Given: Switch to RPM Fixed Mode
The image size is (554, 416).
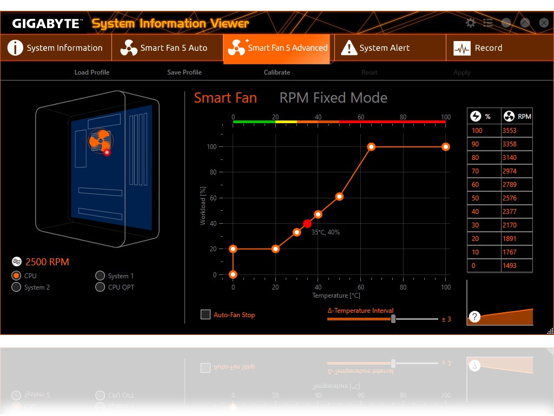Looking at the screenshot, I should [333, 98].
